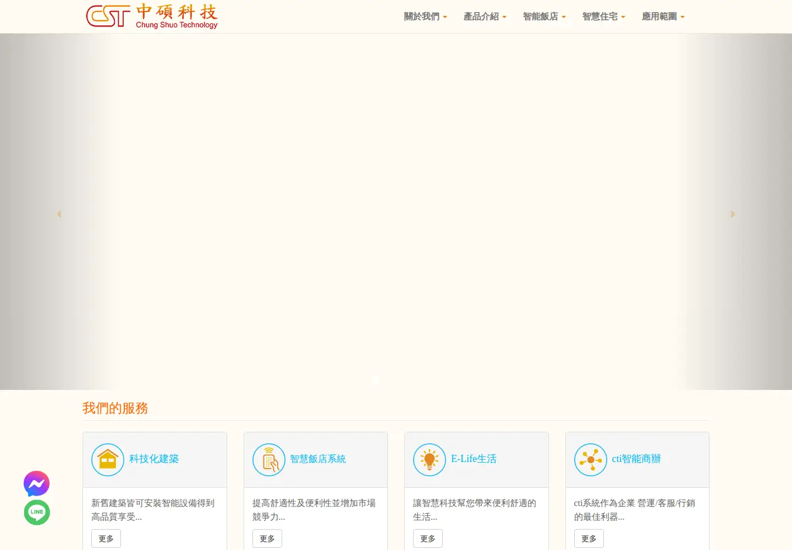
Task: Open the 智慧飯店系統 title link
Action: click(318, 459)
